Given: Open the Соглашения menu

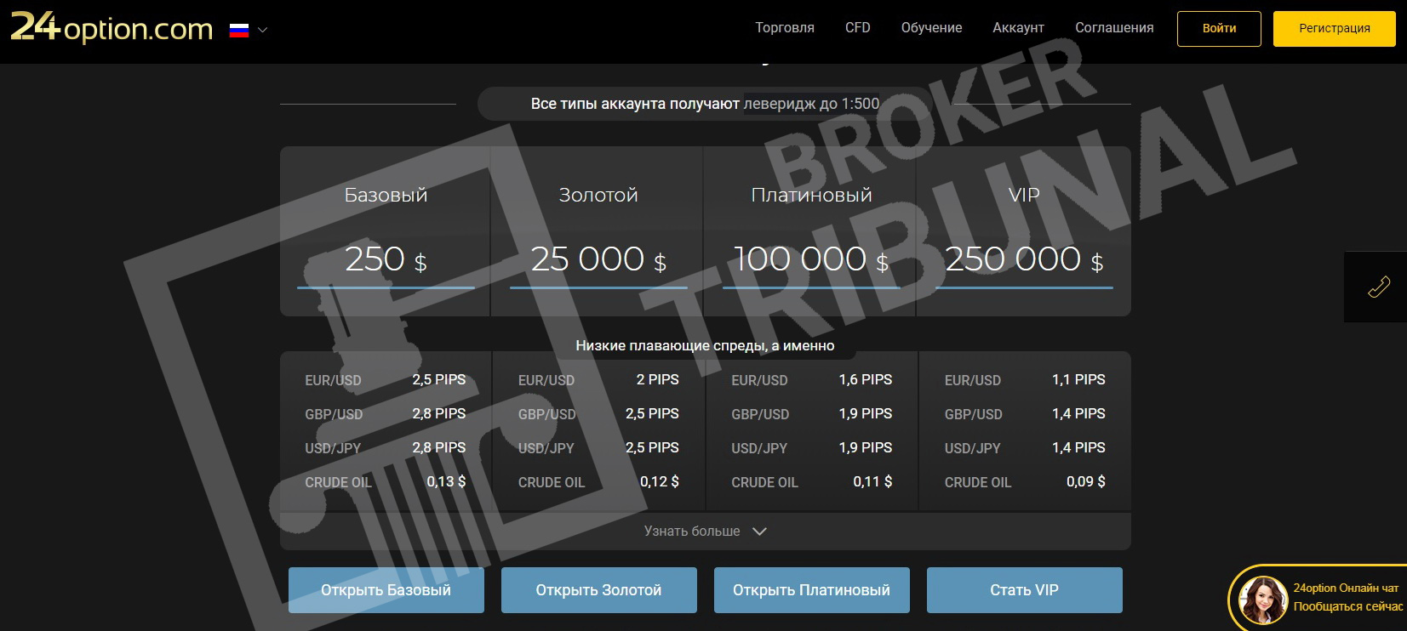Looking at the screenshot, I should [x=1114, y=28].
